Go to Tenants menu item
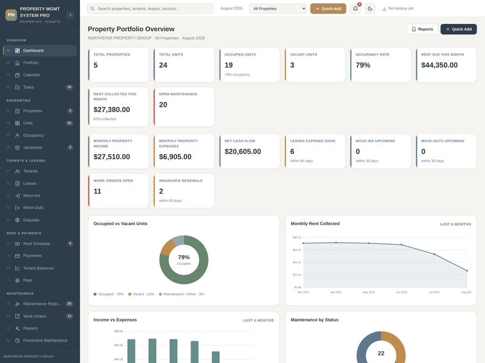 [x=40, y=171]
